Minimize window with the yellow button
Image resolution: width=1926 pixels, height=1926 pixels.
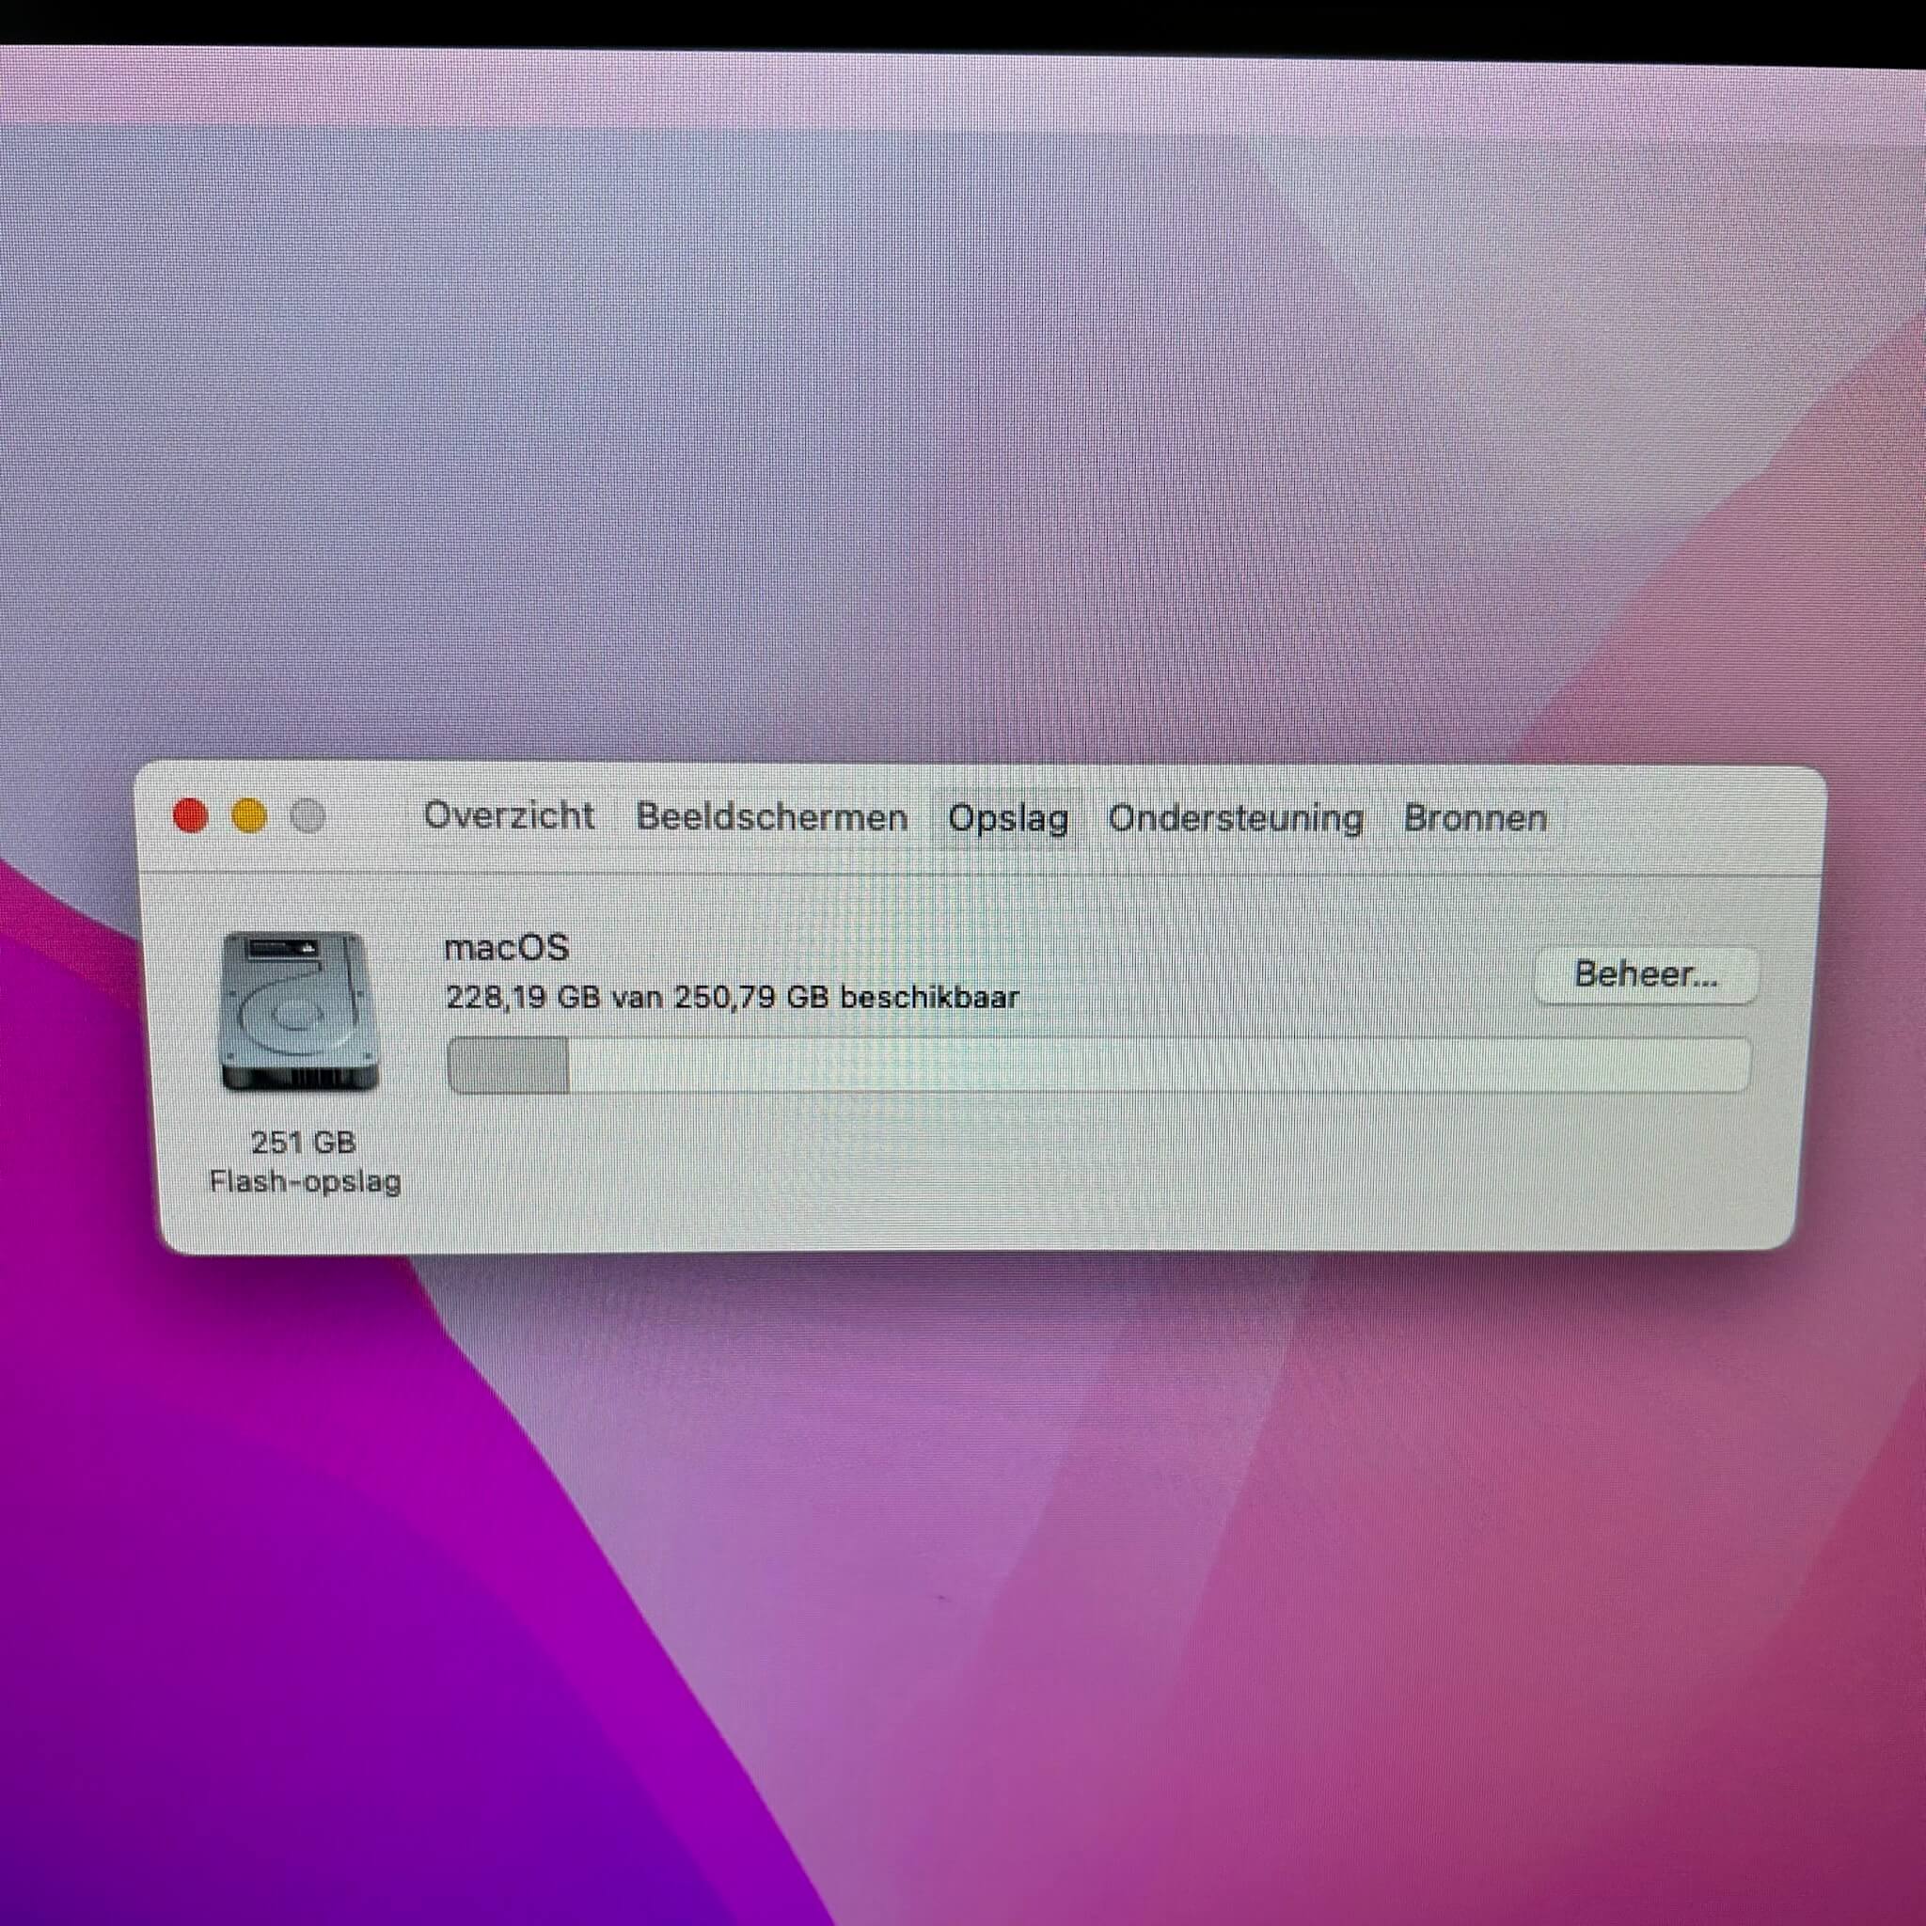pyautogui.click(x=249, y=815)
